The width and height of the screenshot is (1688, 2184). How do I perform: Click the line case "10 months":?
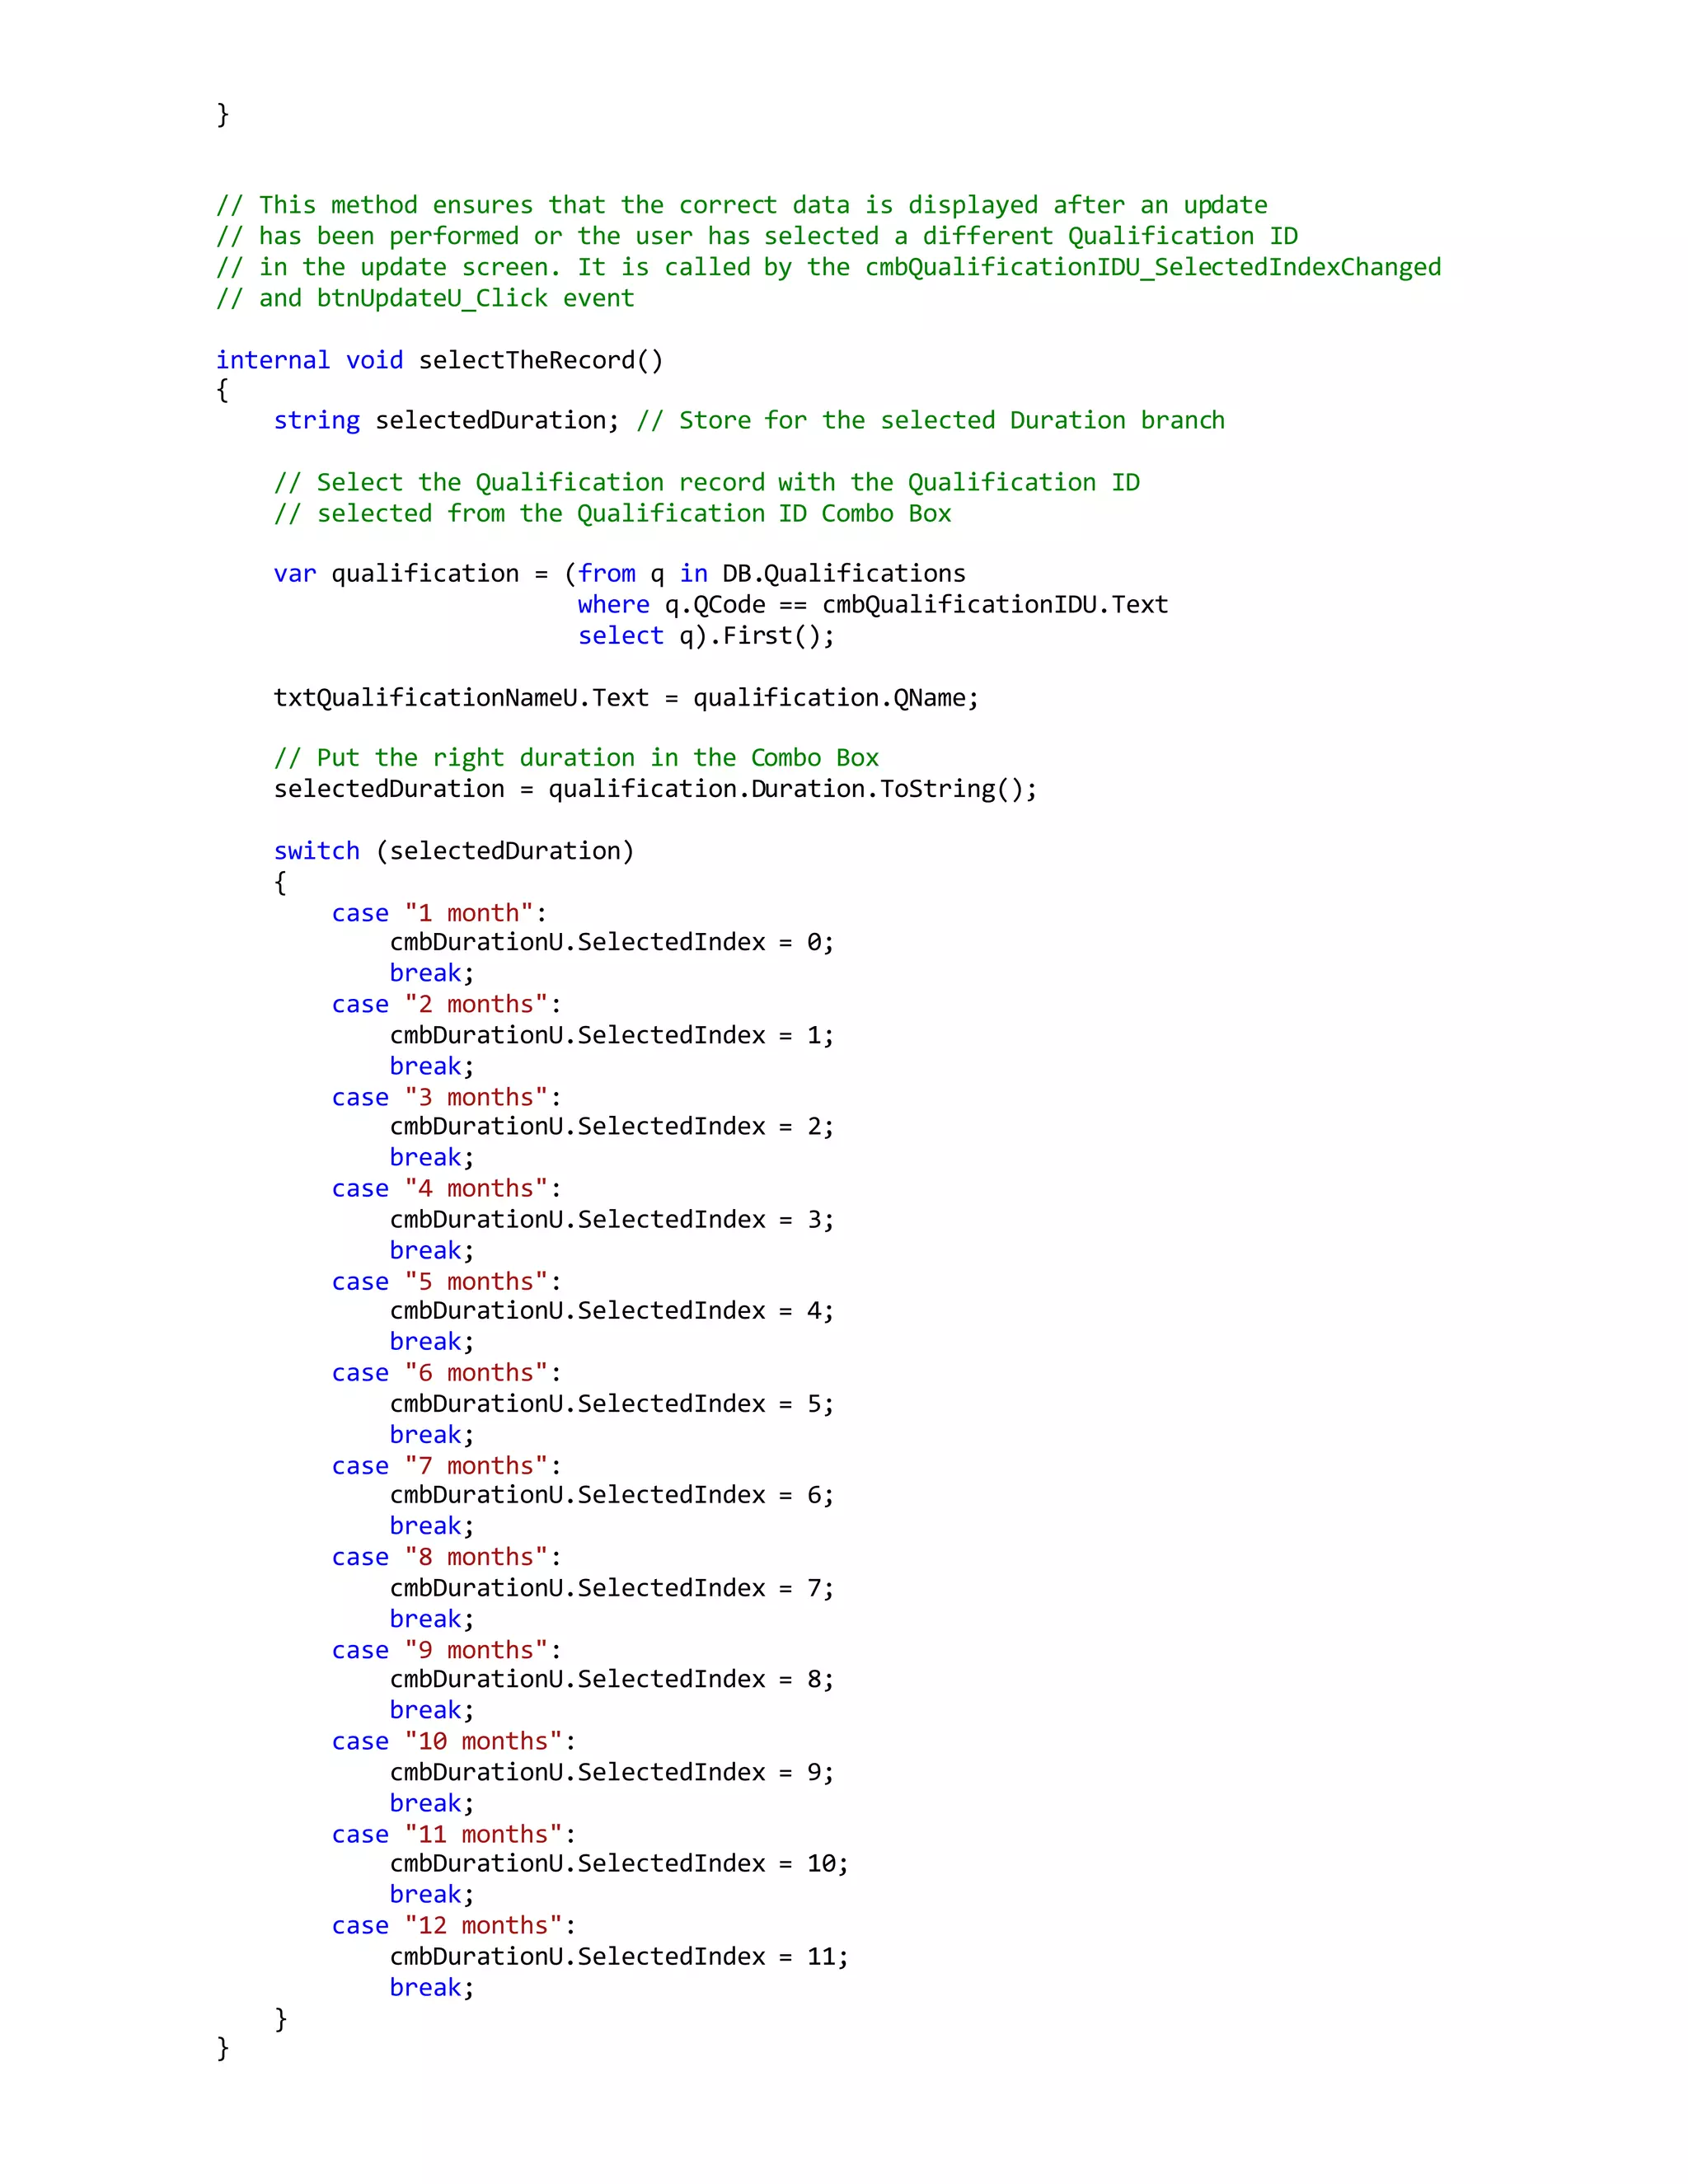point(454,1740)
